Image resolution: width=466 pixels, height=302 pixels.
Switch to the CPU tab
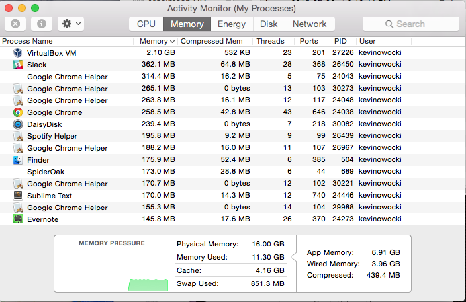(146, 24)
